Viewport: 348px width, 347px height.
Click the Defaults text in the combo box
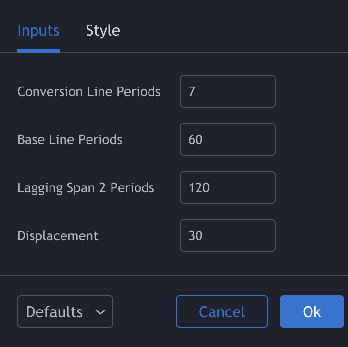[x=54, y=312]
